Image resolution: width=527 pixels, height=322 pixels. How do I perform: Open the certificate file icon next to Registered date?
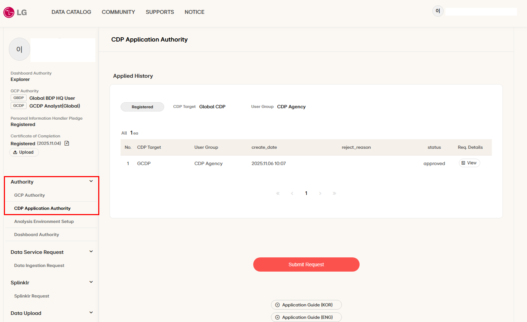pos(67,143)
